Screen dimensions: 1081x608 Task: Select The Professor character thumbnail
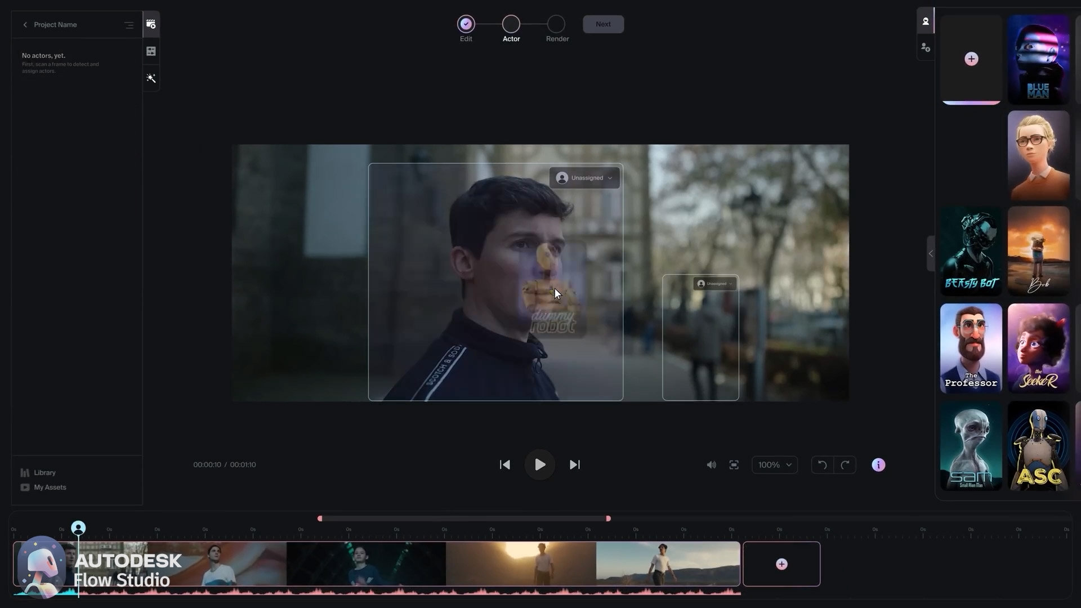click(x=971, y=348)
